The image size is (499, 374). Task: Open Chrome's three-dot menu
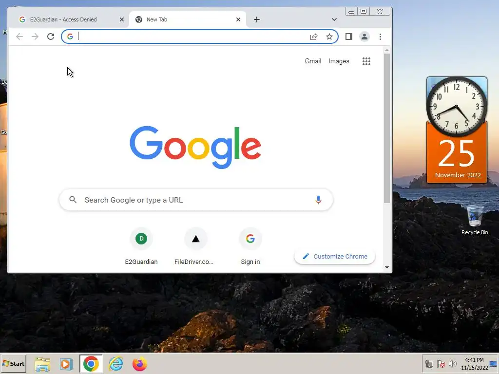click(380, 37)
